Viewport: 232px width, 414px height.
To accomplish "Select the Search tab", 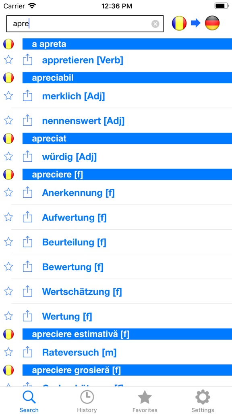I will coord(29,400).
